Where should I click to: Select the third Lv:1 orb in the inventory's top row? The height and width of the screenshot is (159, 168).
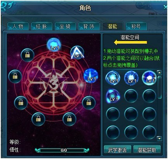coord(149,78)
